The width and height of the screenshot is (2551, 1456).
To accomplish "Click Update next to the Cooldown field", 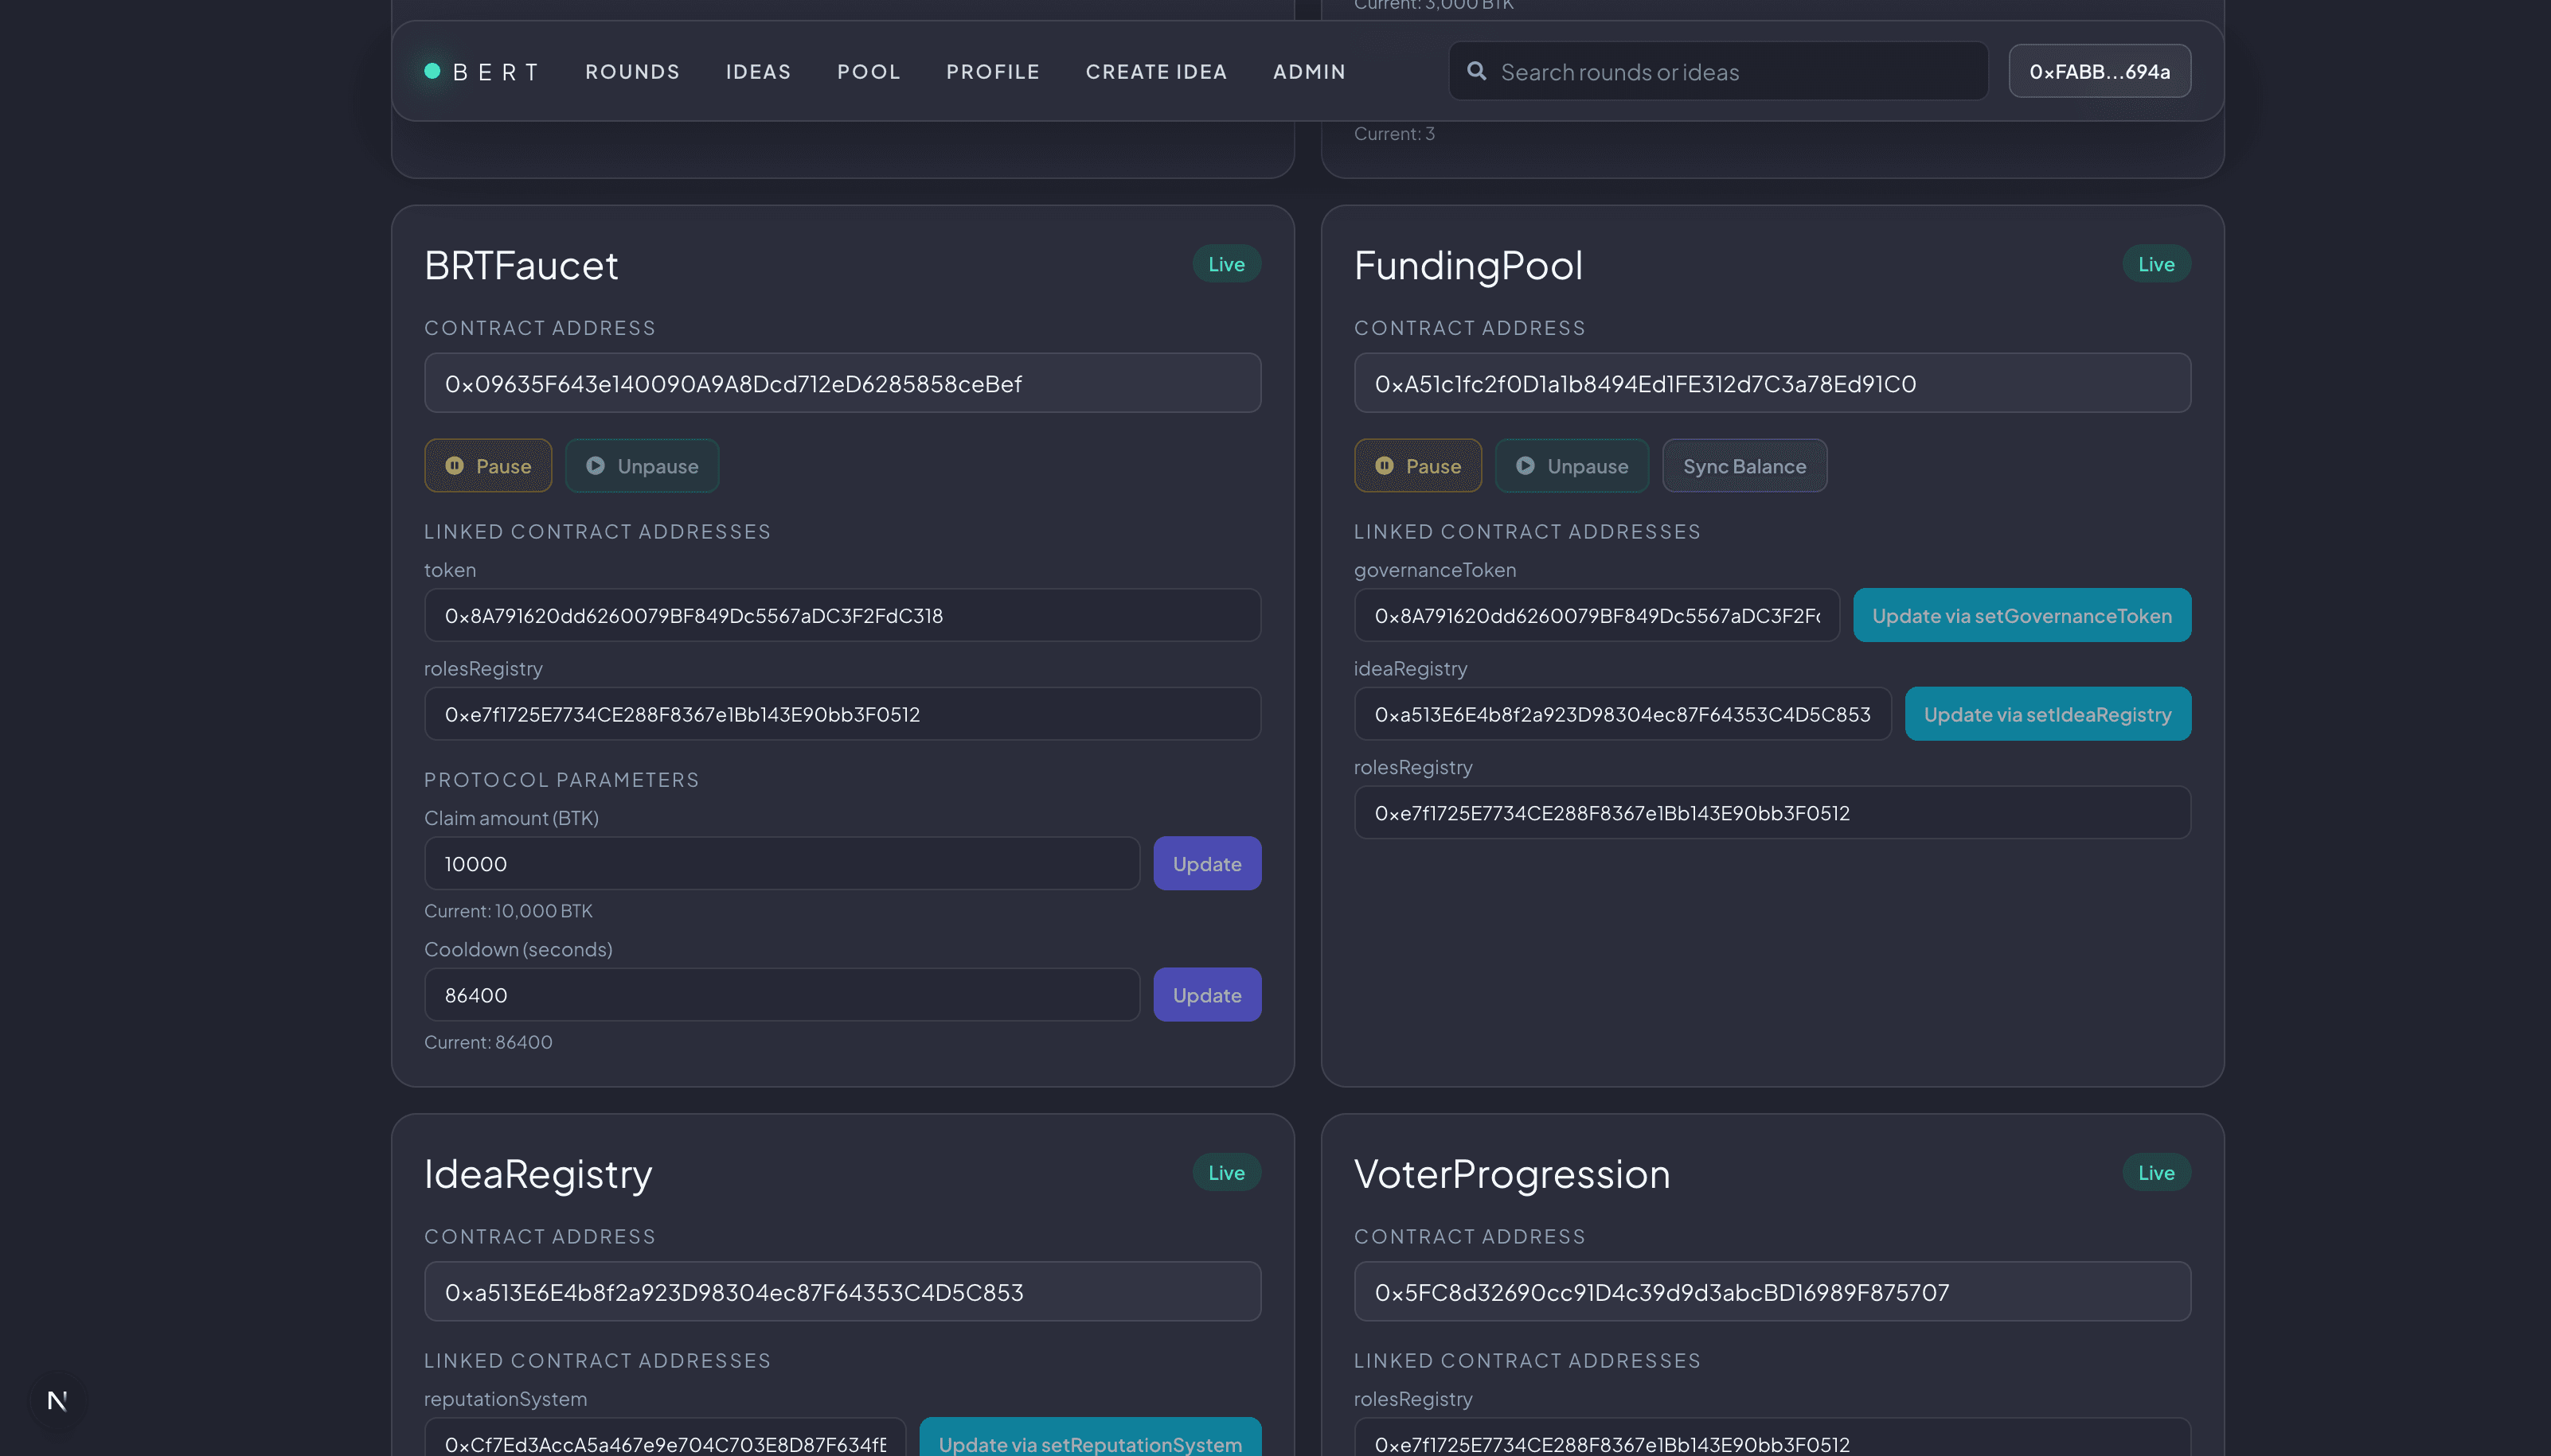I will (x=1206, y=994).
